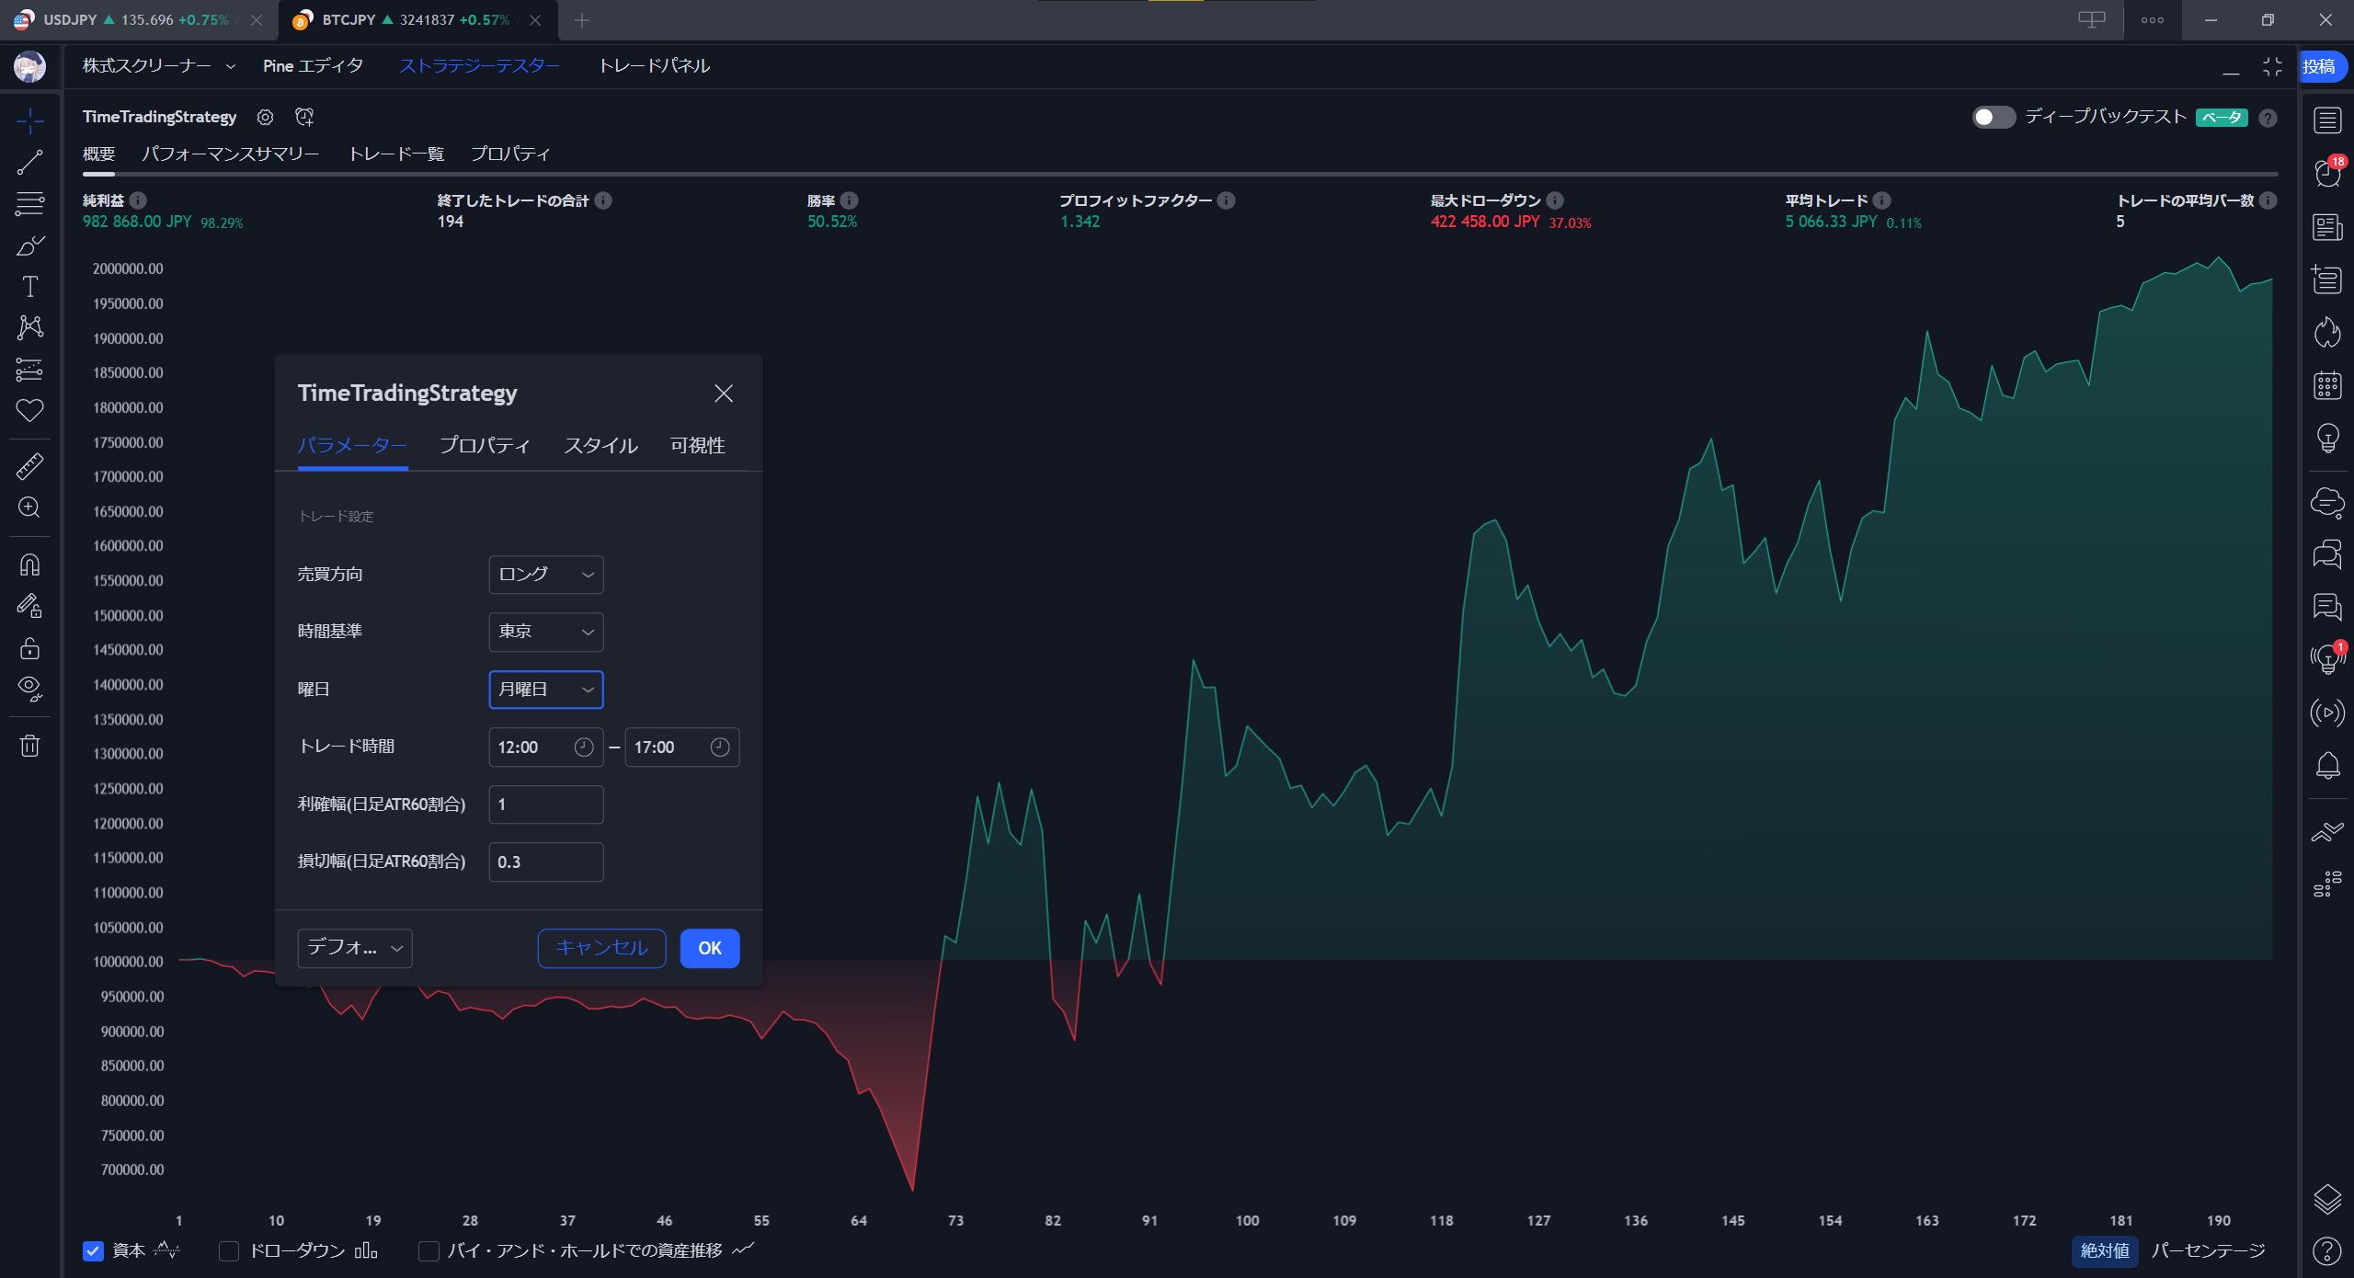This screenshot has width=2354, height=1278.
Task: Open strategy settings gear icon
Action: (265, 117)
